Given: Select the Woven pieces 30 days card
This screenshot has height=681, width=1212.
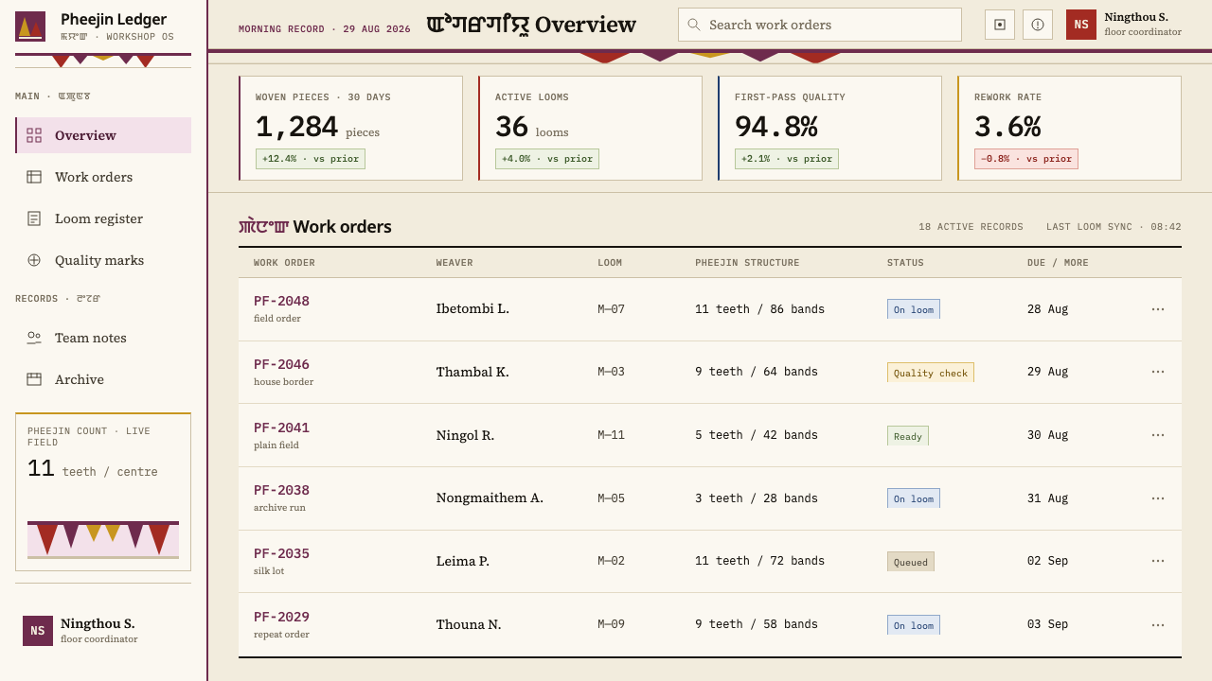Looking at the screenshot, I should [x=350, y=128].
